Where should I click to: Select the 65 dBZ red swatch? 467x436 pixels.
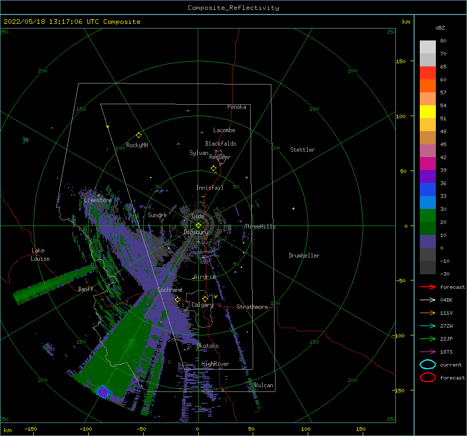point(428,73)
